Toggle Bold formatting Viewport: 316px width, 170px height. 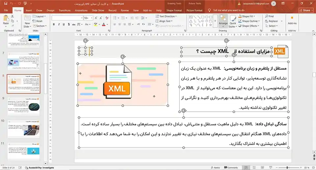tap(54, 24)
